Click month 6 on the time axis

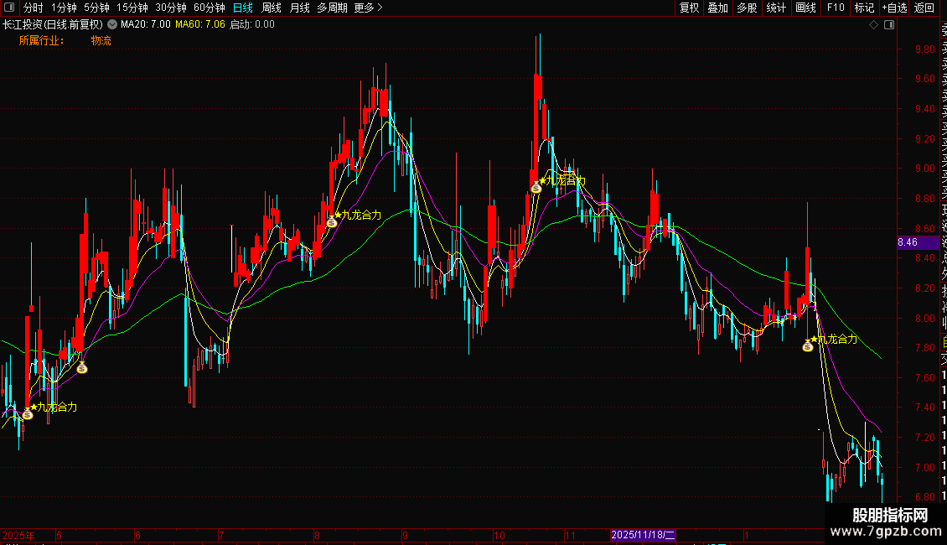(x=137, y=535)
